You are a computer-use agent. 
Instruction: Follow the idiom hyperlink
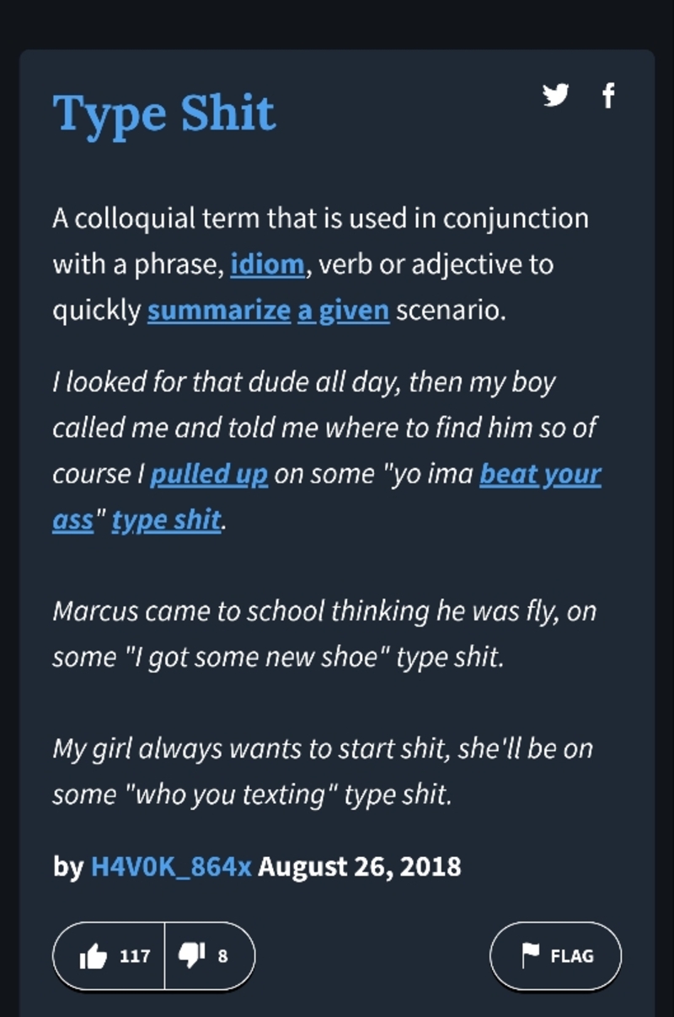point(267,264)
